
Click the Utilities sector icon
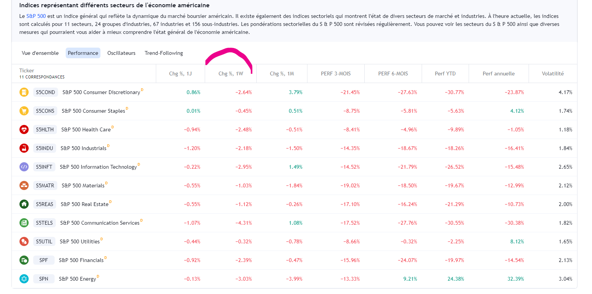point(24,241)
